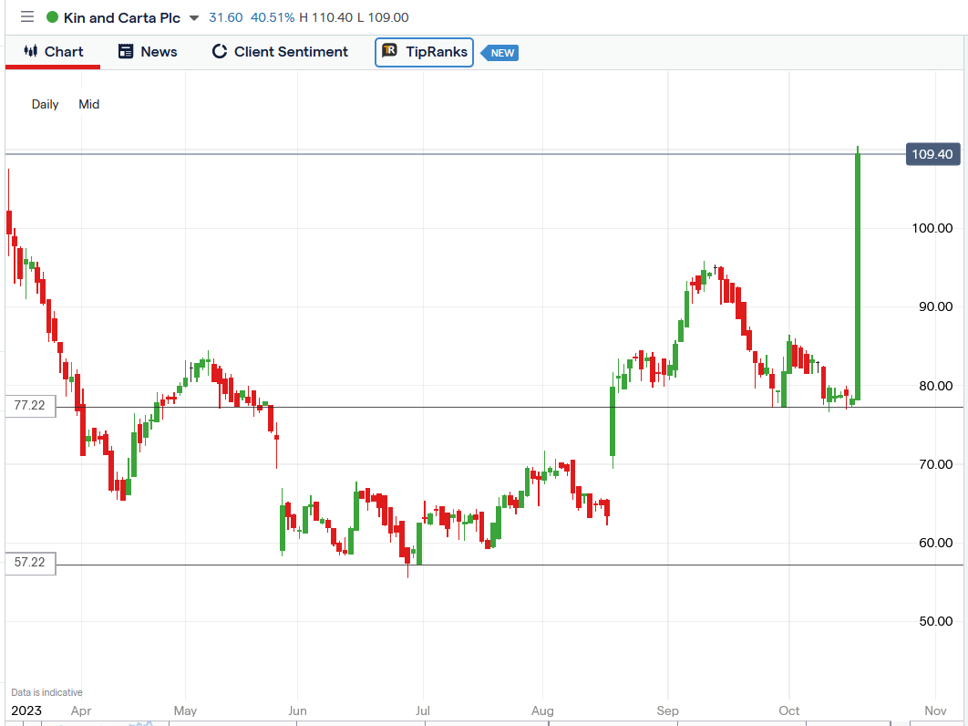This screenshot has height=726, width=968.
Task: Click the Jun date axis label
Action: pyautogui.click(x=297, y=711)
